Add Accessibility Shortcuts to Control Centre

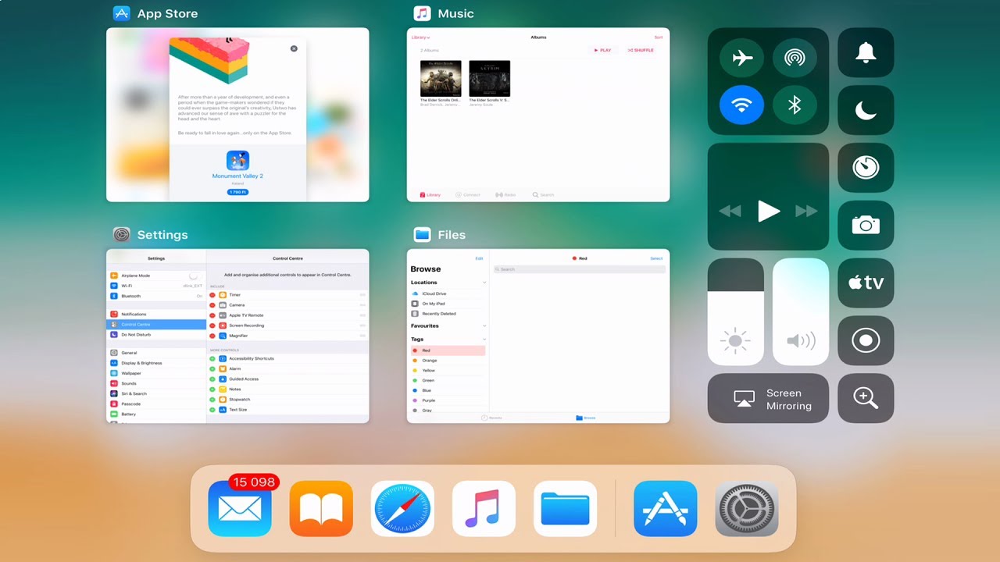coord(212,358)
